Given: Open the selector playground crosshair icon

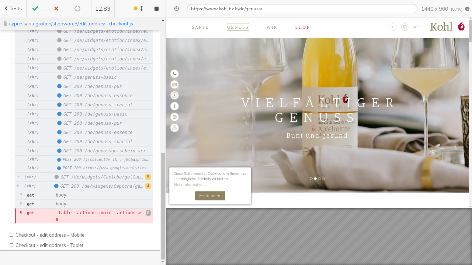Looking at the screenshot, I should pyautogui.click(x=176, y=8).
